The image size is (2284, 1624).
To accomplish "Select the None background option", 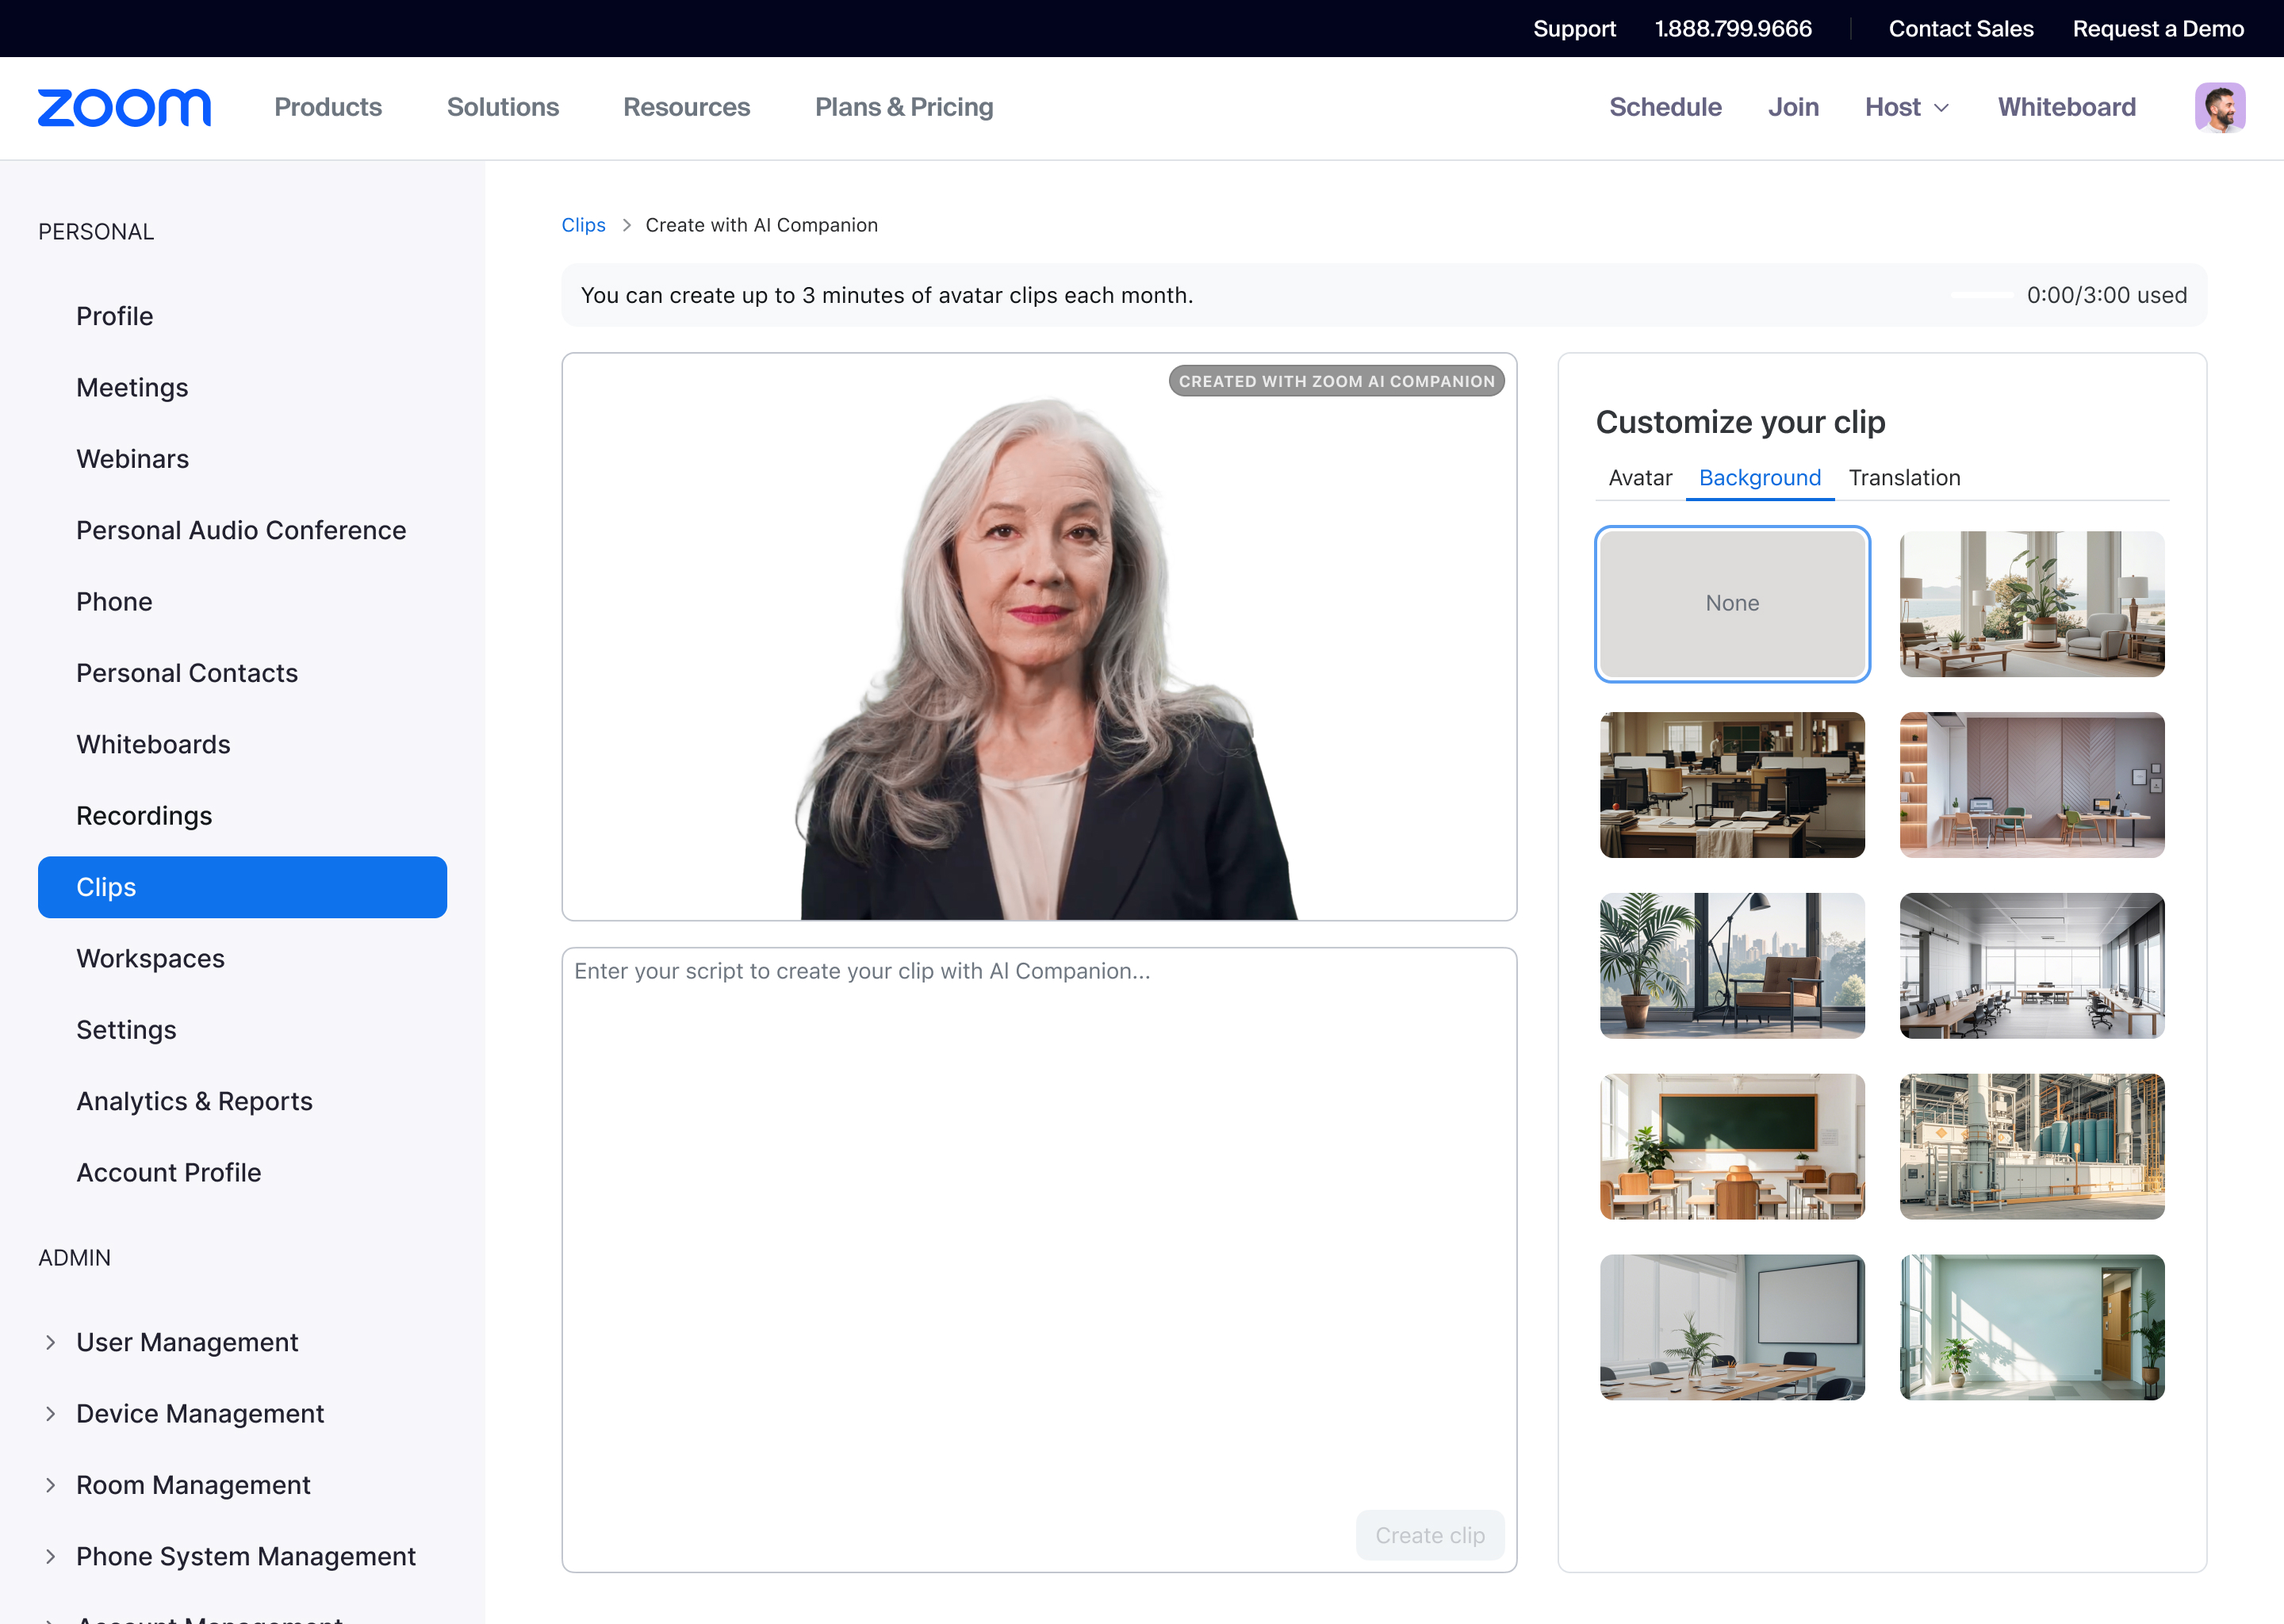I will (1730, 603).
